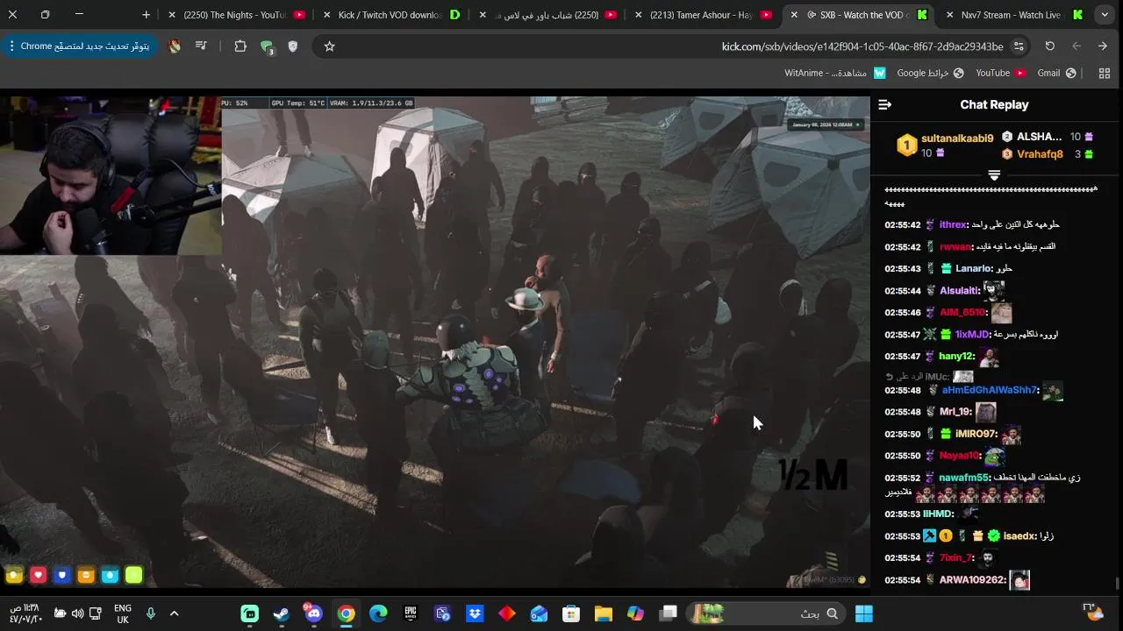1123x631 pixels.
Task: Switch to Kick / Twitch VOD downloader tab
Action: pyautogui.click(x=395, y=15)
